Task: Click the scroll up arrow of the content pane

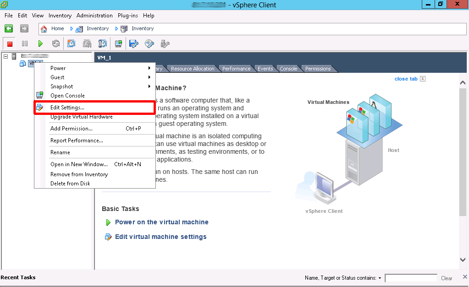Action: [463, 82]
